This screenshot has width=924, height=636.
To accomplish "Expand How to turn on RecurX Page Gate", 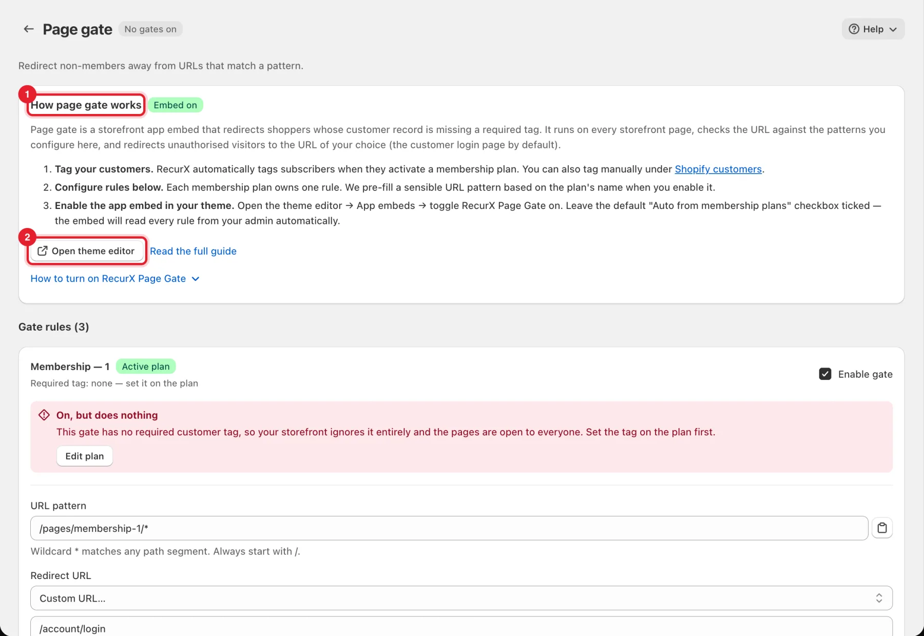I will (114, 279).
